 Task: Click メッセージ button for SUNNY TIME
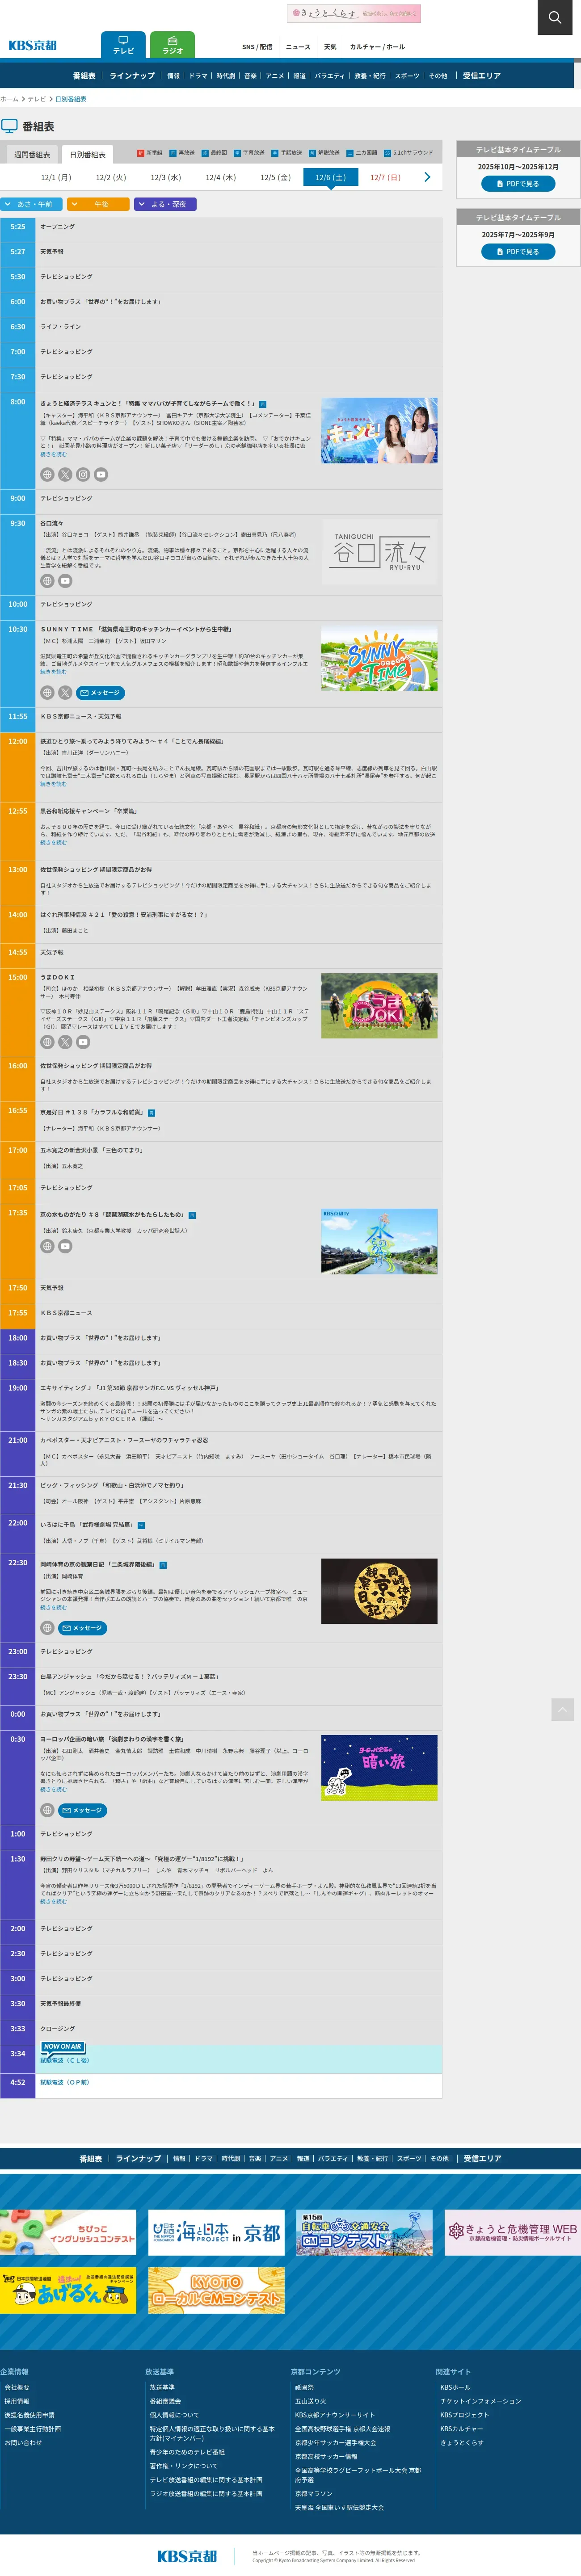pos(101,692)
